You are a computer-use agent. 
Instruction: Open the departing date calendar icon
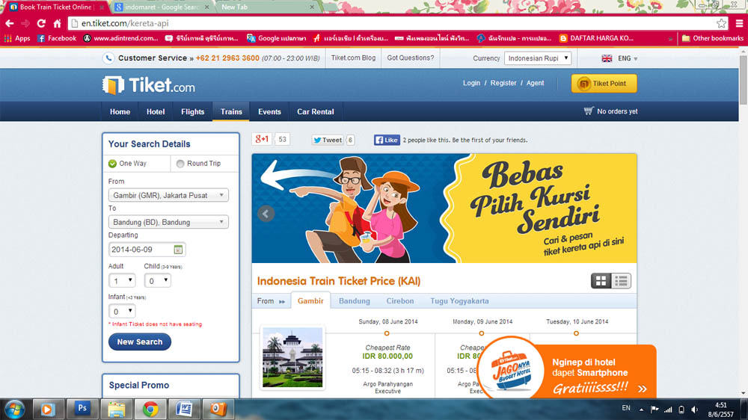(178, 250)
